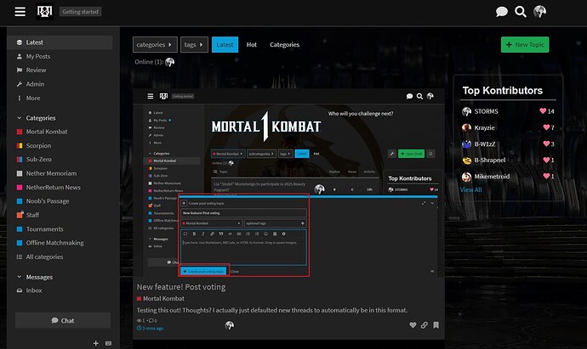
Task: Click the topic excerpt starting Testing this out!
Action: pyautogui.click(x=272, y=310)
